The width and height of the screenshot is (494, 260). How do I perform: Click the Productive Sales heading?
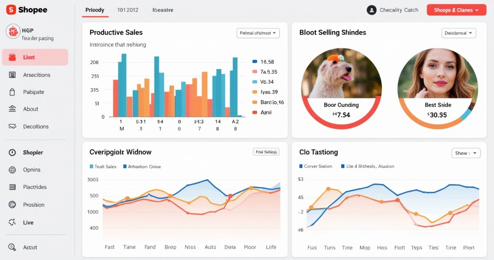[x=116, y=32]
